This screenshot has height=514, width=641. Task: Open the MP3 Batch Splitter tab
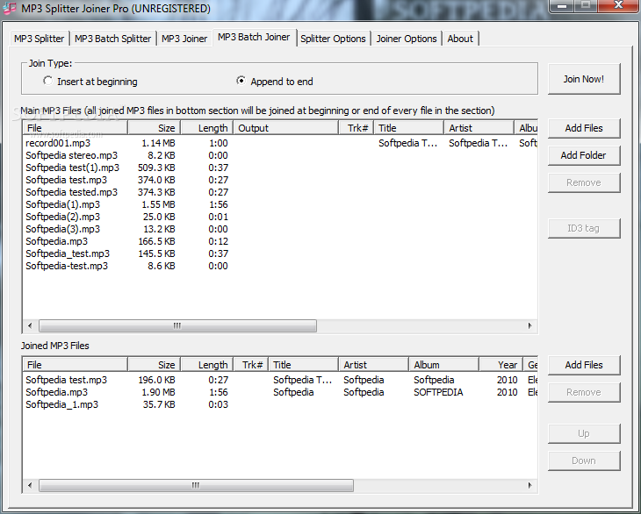[x=112, y=39]
